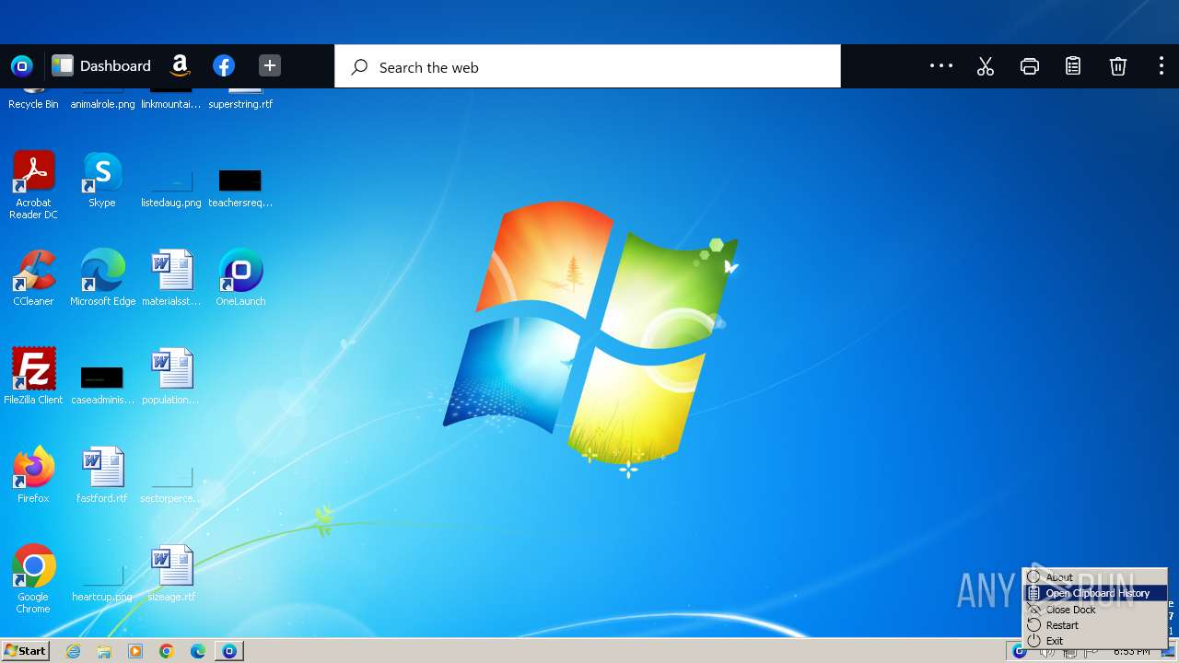Select the Skype desktop shortcut

coord(102,180)
